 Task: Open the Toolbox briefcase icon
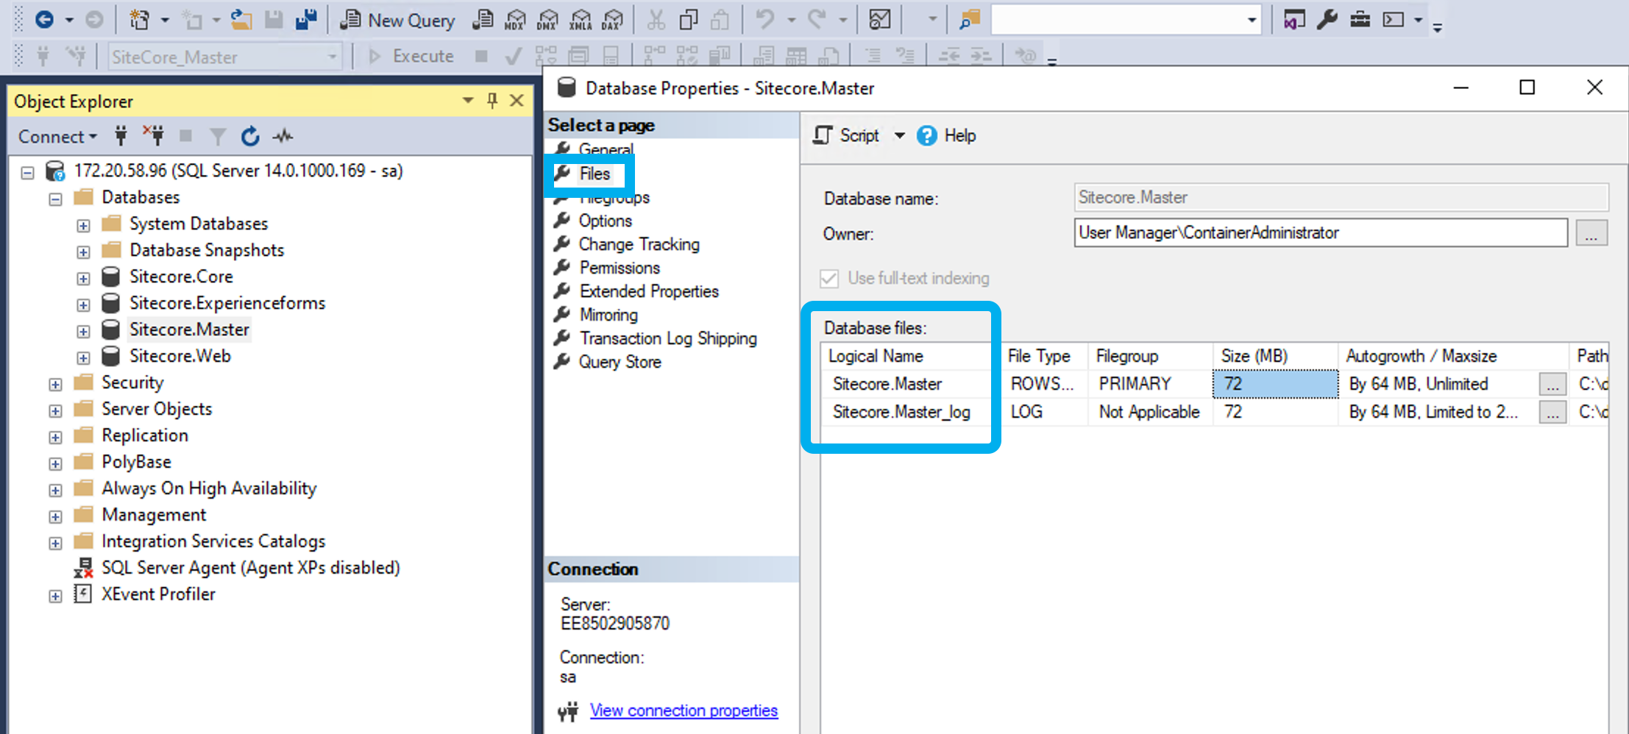(1360, 20)
